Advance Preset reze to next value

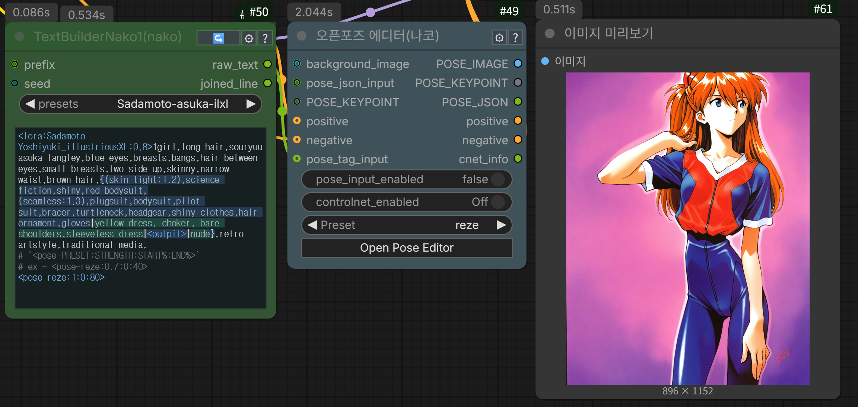(501, 225)
